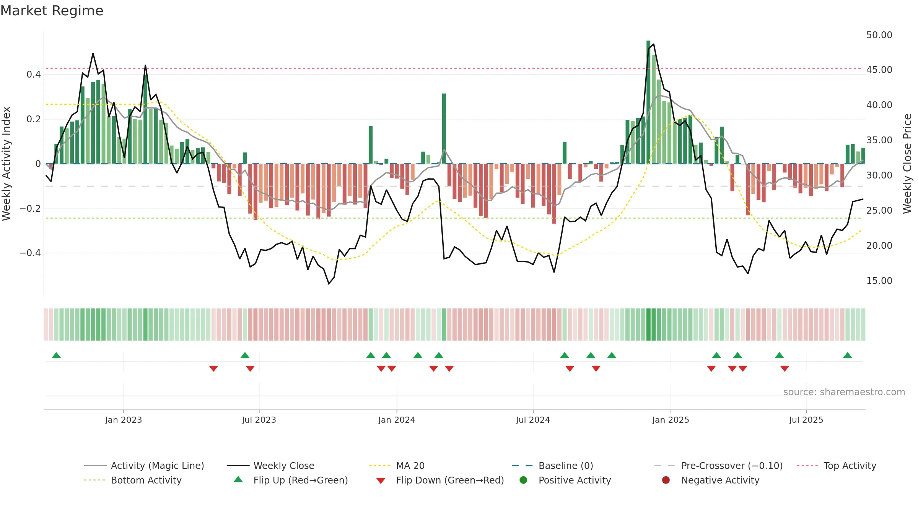918x516 pixels.
Task: Toggle the Bottom Activity legend entry
Action: pyautogui.click(x=133, y=480)
